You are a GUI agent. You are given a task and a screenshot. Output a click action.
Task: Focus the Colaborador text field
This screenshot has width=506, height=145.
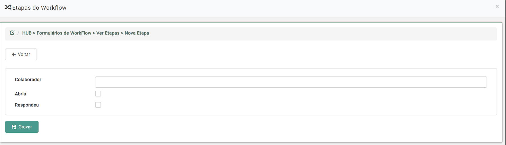pos(291,82)
